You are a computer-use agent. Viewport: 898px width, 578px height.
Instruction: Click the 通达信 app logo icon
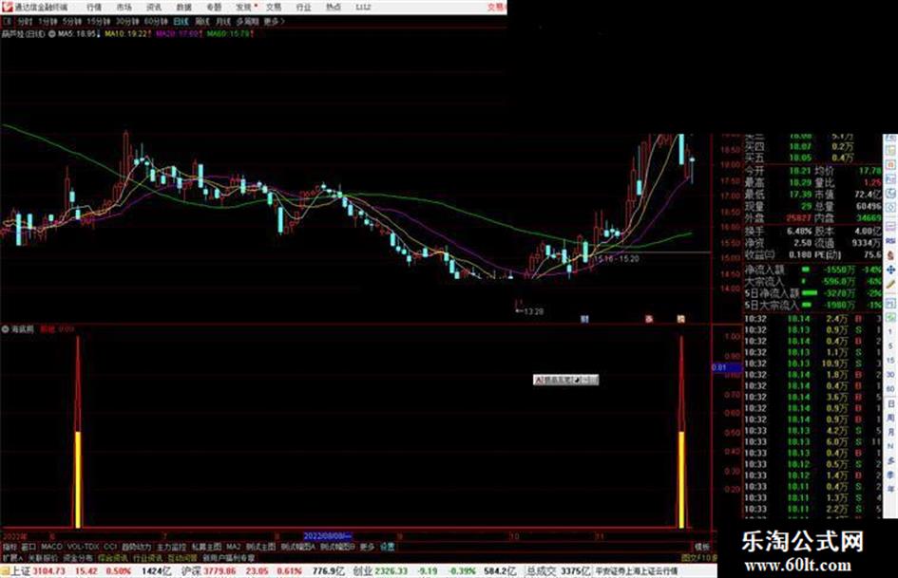click(7, 7)
